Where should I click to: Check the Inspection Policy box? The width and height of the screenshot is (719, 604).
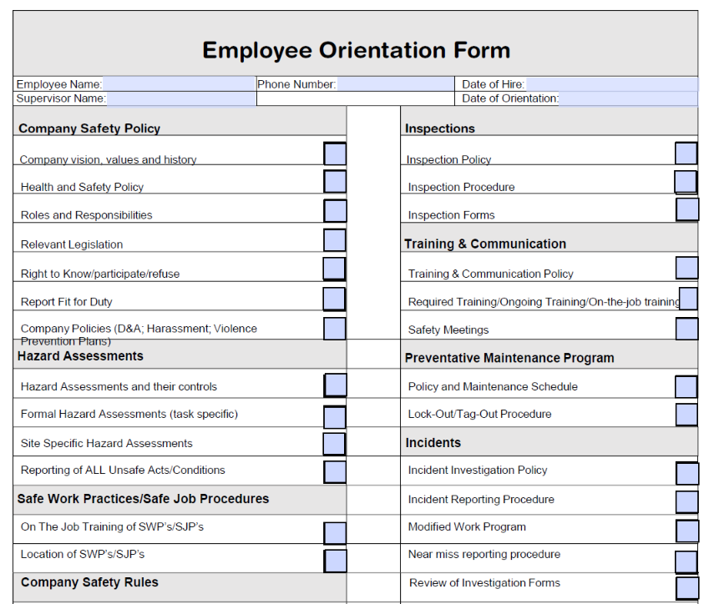tap(686, 154)
